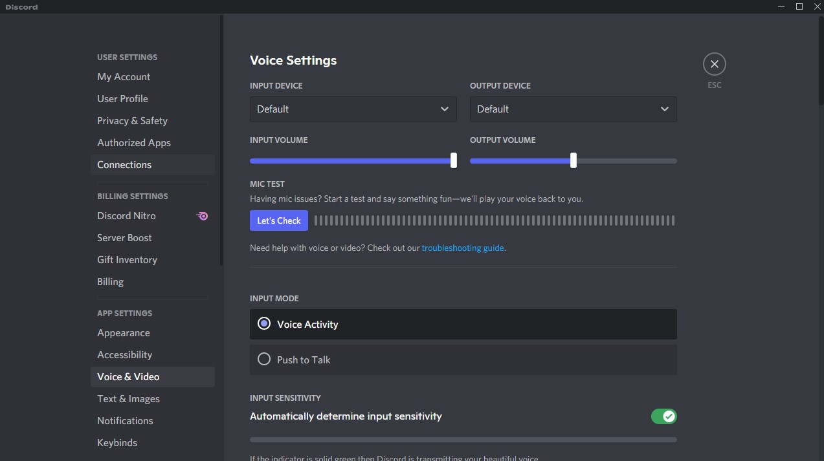Click the Input Volume slider handle
Viewport: 824px width, 461px height.
[454, 160]
